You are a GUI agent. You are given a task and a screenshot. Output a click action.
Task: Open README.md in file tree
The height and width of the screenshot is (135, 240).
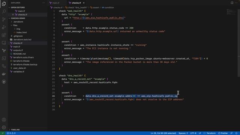click(19, 54)
